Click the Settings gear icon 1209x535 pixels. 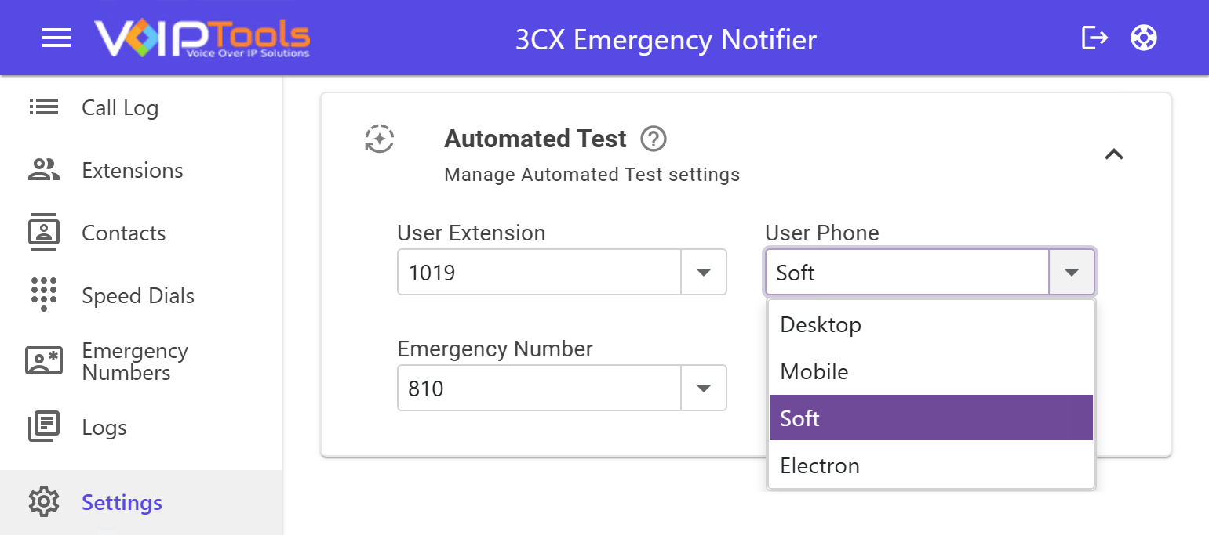tap(44, 501)
